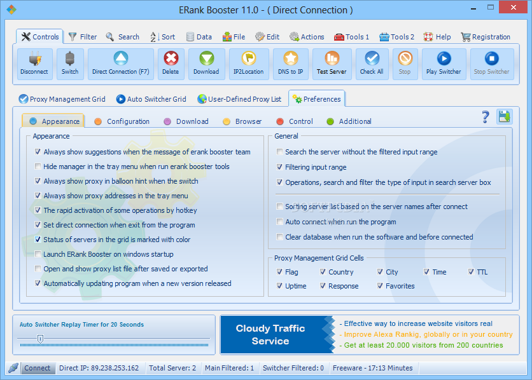
Task: Open the Controls ribbon tab
Action: 39,37
